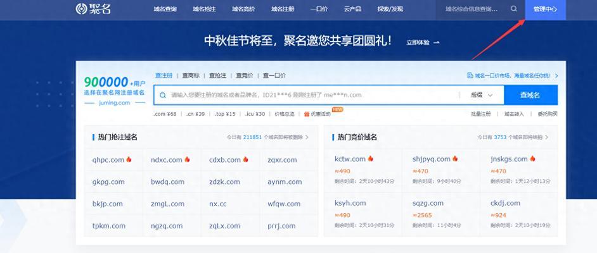Screen dimensions: 597x253
Task: Click .top ¥15 price text
Action: pyautogui.click(x=225, y=114)
